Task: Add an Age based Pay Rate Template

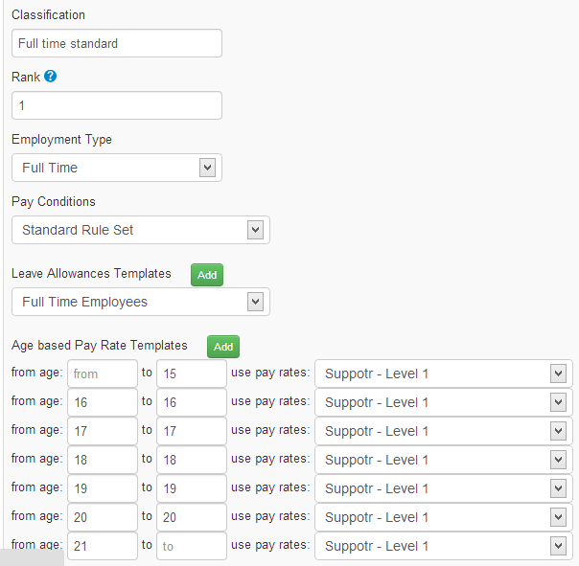Action: [x=223, y=347]
